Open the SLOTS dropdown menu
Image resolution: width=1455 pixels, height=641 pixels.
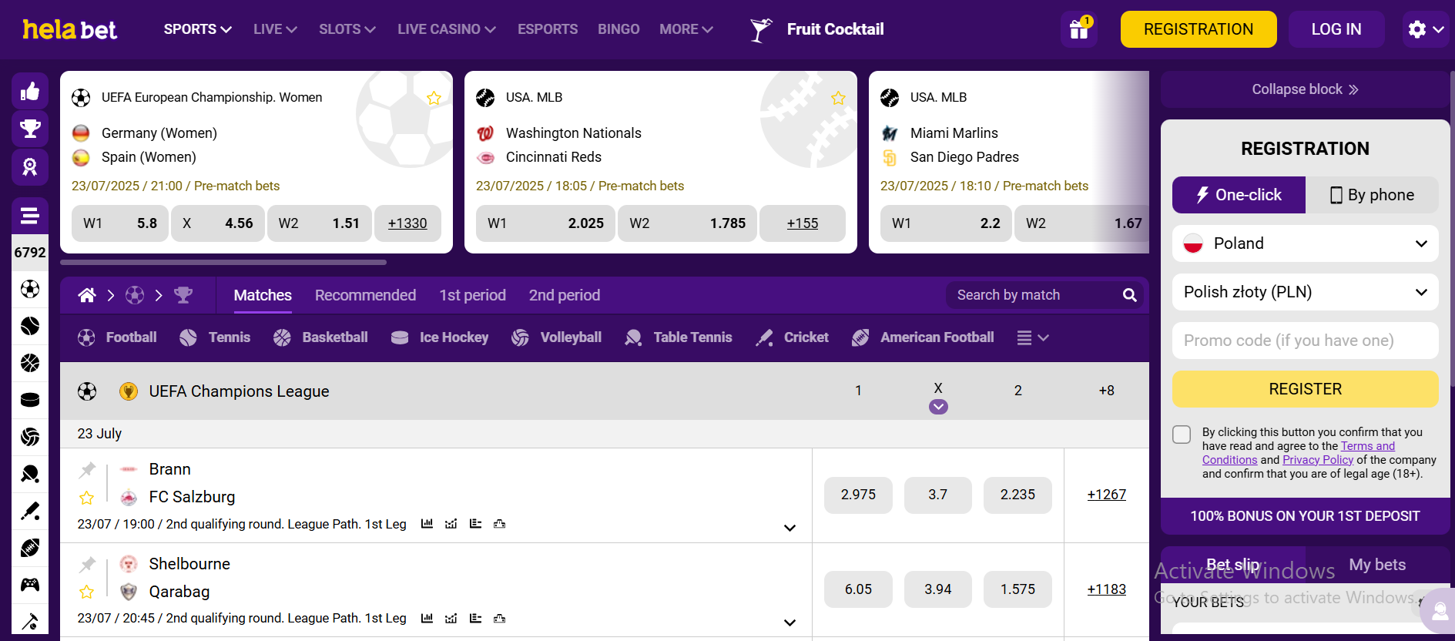tap(347, 29)
